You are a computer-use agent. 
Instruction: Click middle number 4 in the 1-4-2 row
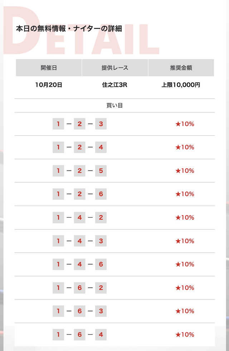click(x=79, y=217)
